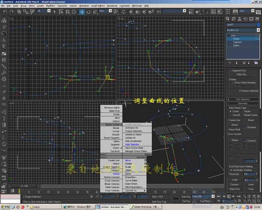This screenshot has height=210, width=262.
Task: Click the Unlink Selection icon
Action: (x=26, y=11)
